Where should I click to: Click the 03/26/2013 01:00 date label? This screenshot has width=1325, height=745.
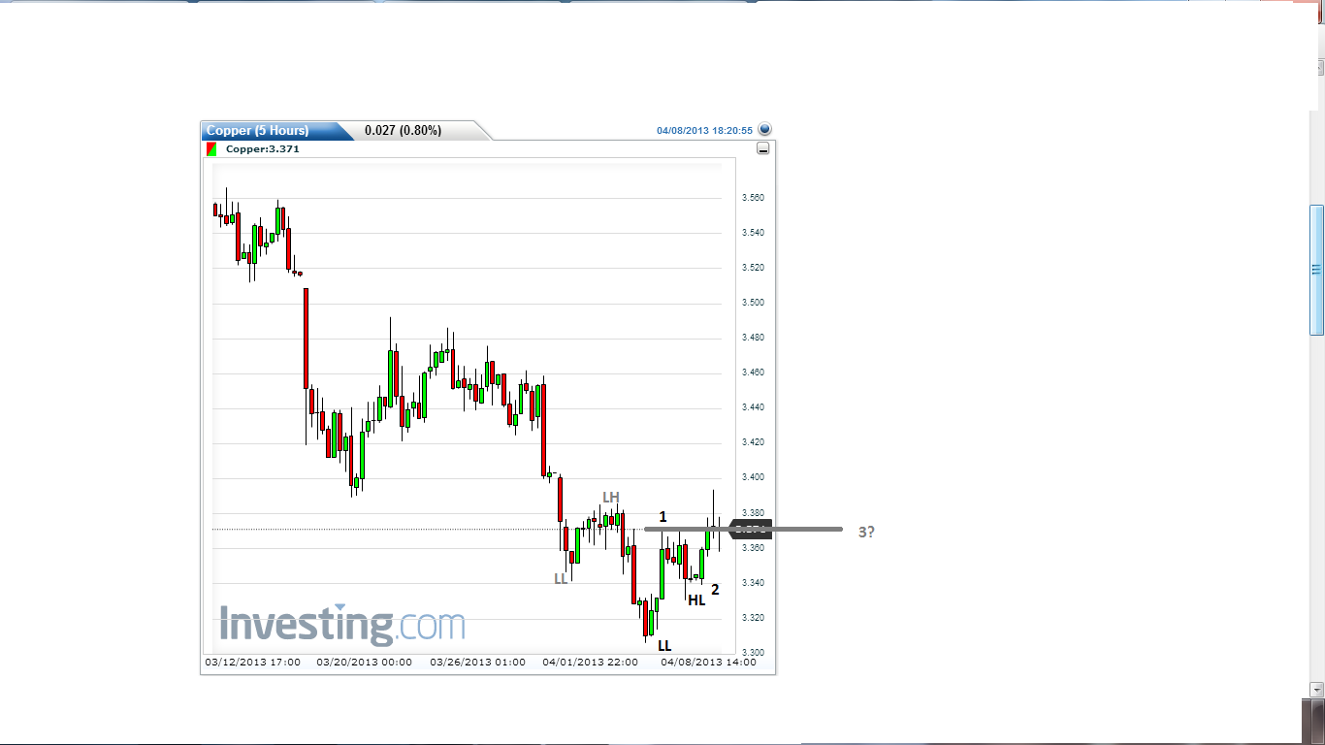point(477,663)
